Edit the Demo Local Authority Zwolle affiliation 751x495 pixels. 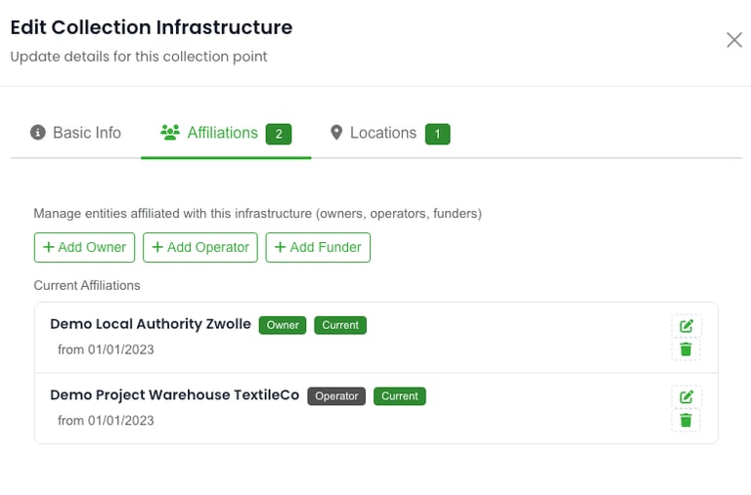[686, 326]
